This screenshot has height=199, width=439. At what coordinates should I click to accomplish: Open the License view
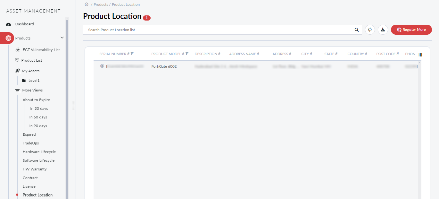point(29,186)
